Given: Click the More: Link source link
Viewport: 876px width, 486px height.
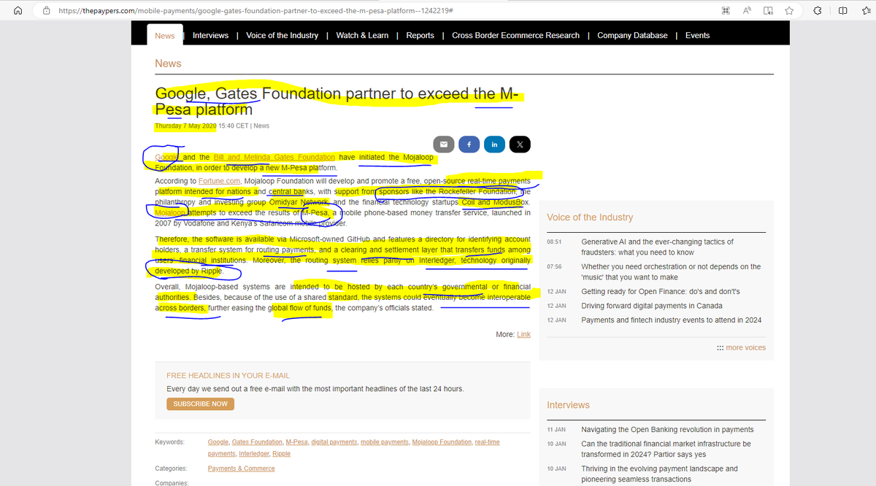Looking at the screenshot, I should pyautogui.click(x=523, y=334).
